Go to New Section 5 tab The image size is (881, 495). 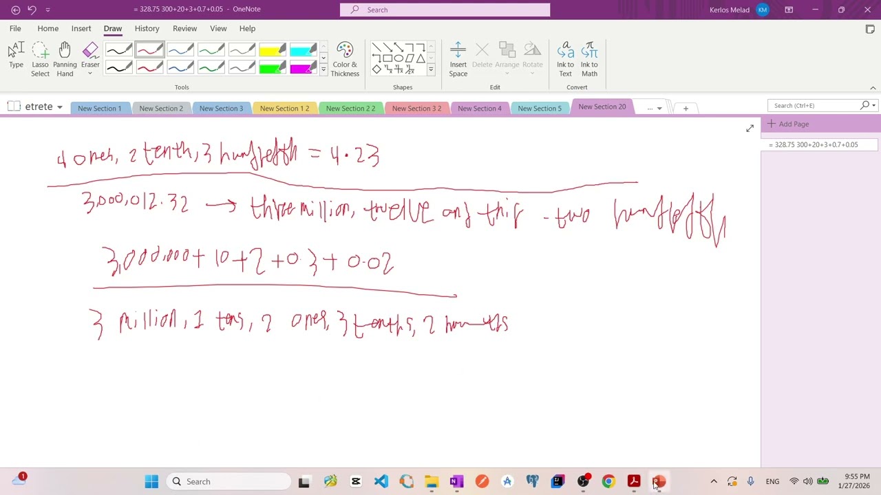point(540,108)
